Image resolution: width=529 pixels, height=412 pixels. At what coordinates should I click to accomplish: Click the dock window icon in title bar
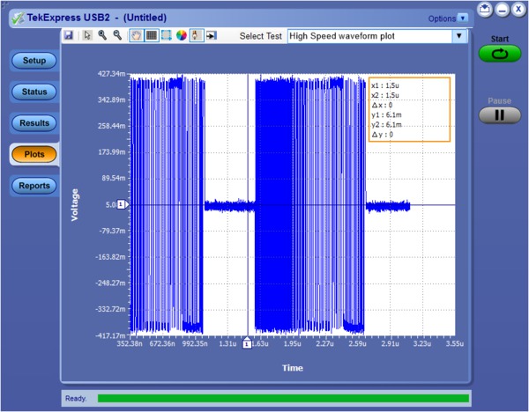485,9
